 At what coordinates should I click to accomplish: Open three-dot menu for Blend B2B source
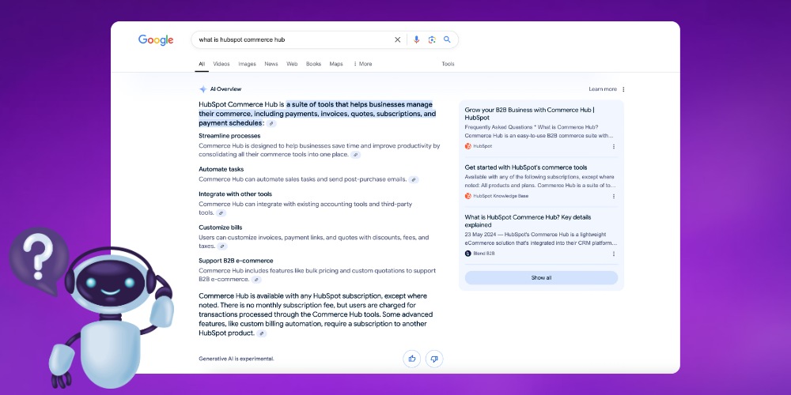pyautogui.click(x=613, y=254)
